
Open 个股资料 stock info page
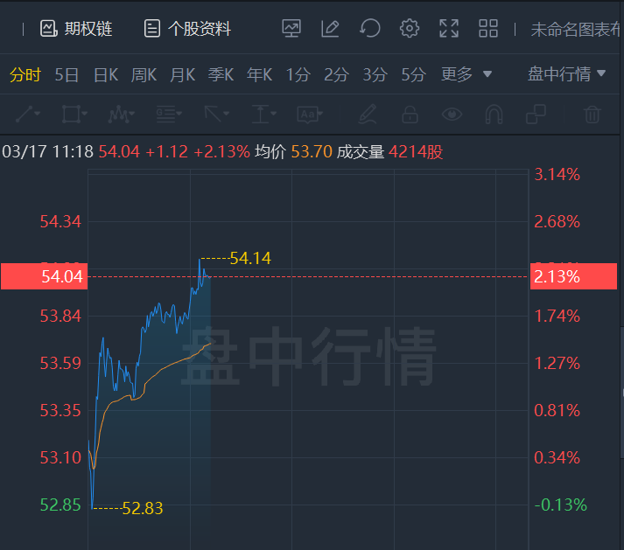click(187, 29)
